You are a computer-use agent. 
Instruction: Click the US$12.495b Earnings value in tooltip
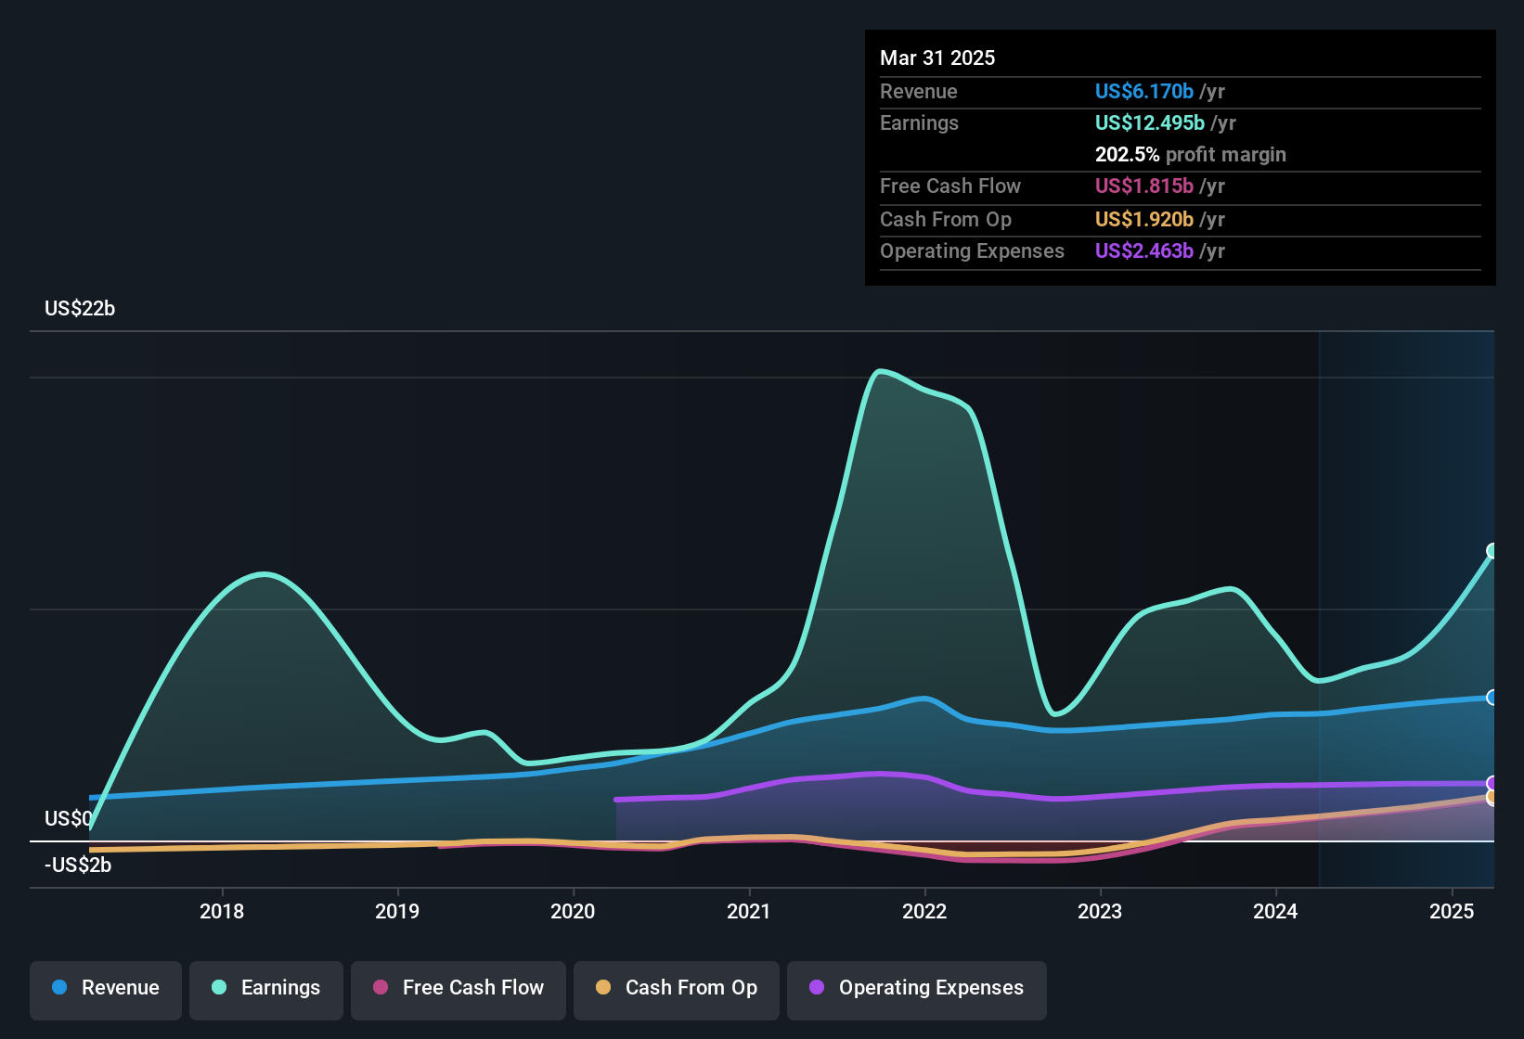pos(1149,123)
